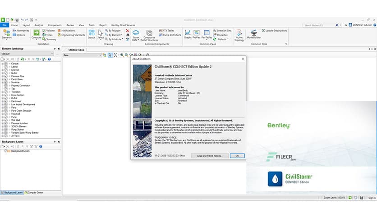Click Legal and Patent Notices button
The height and width of the screenshot is (218, 377).
209,156
